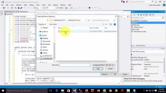Toggle the preview pane icon in file dialog
Screen dimensions: 166x93
(x=110, y=24)
